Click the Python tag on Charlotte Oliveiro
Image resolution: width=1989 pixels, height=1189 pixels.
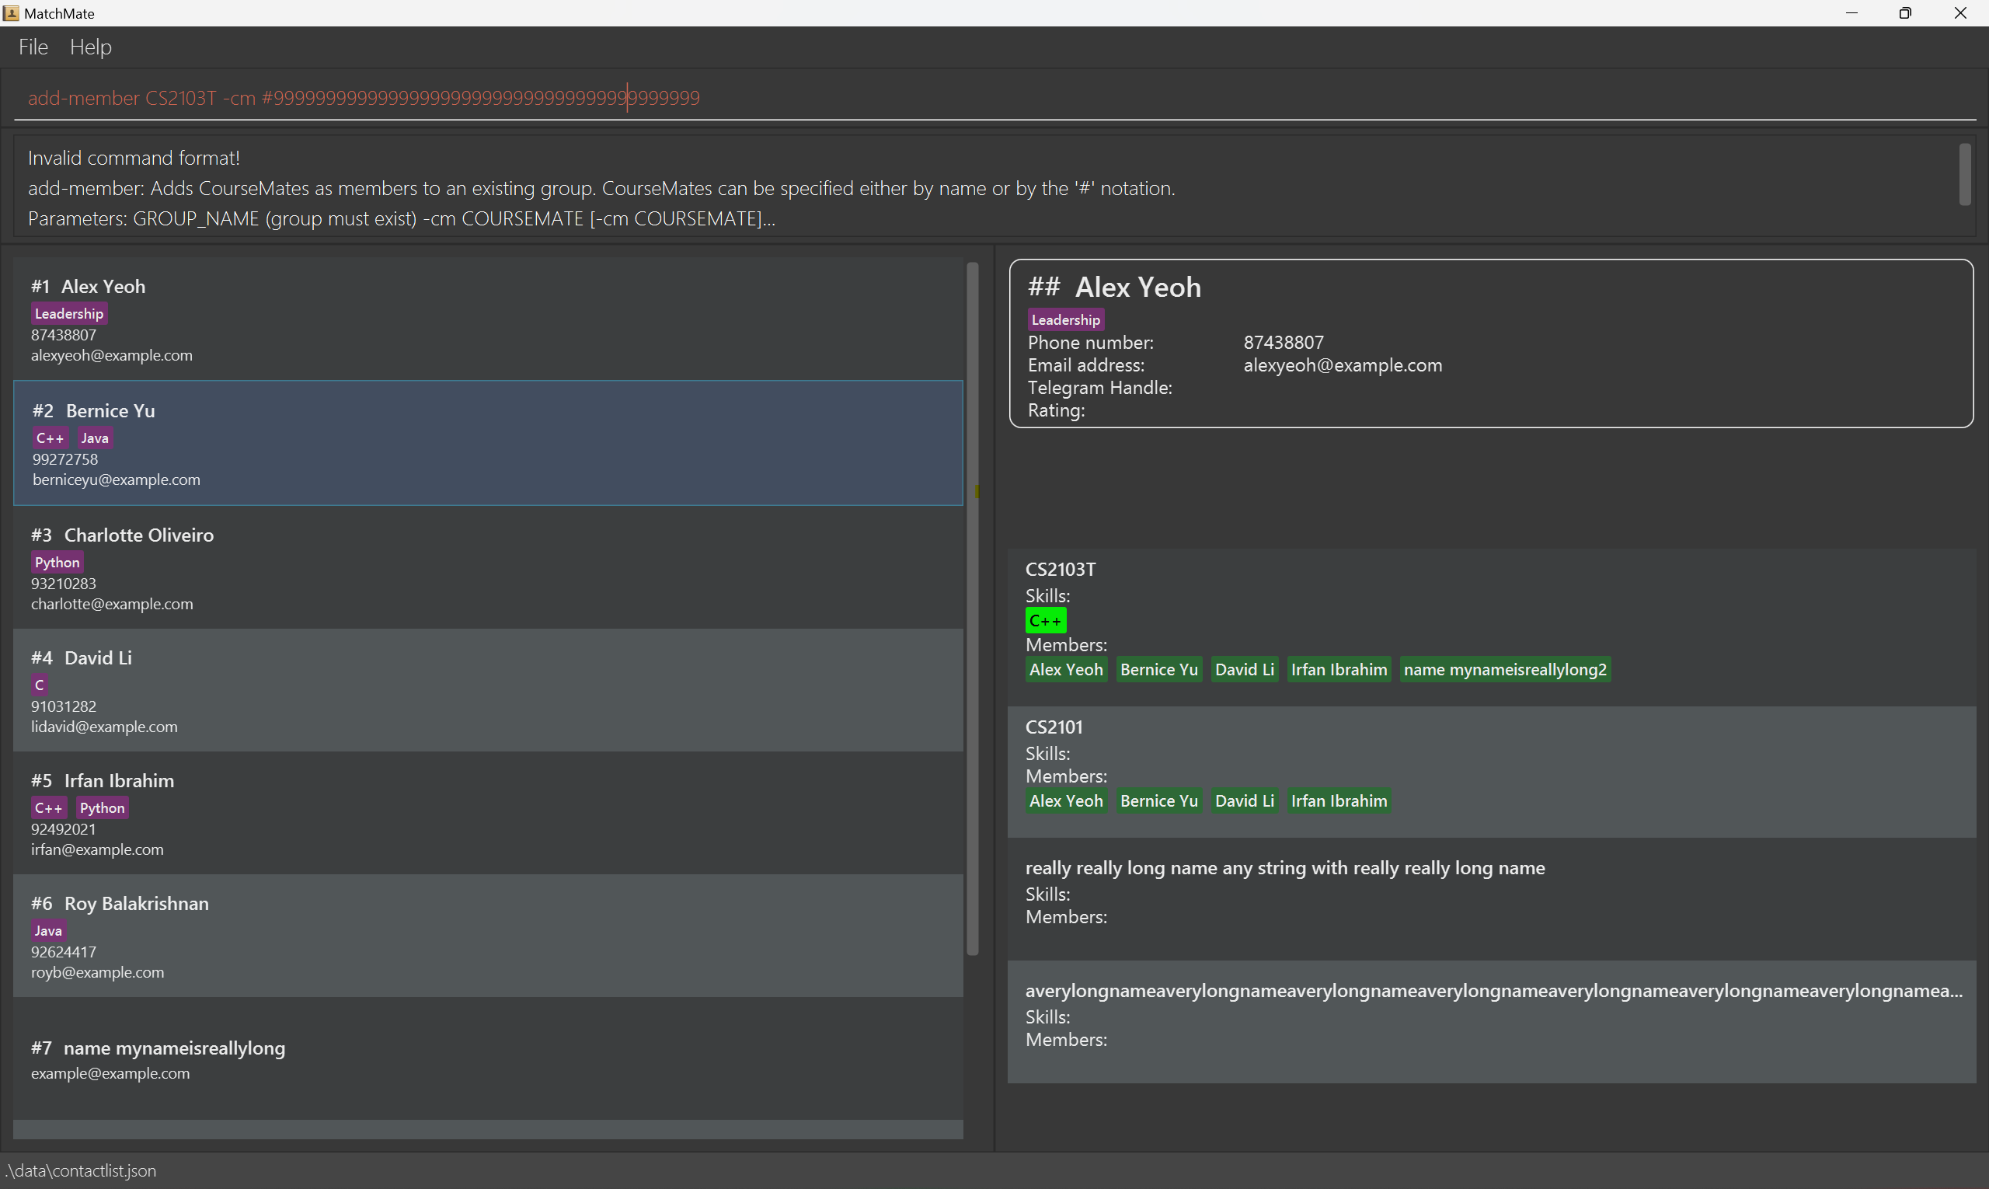[57, 562]
